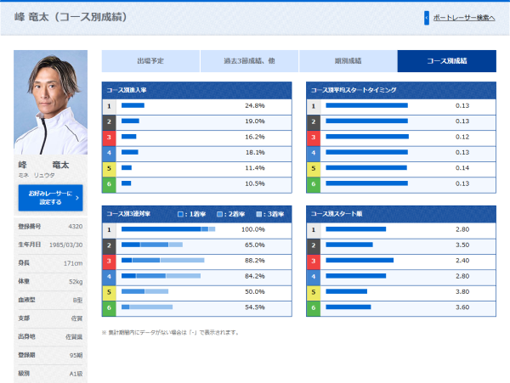
Task: Click the racer profile photo
Action: tap(50, 102)
